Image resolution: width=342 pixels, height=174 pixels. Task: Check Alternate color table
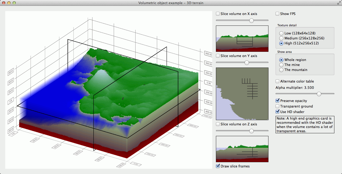pos(277,81)
